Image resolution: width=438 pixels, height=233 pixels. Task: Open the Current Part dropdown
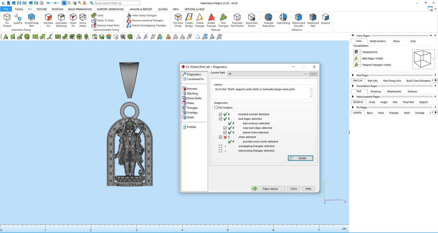(305, 74)
